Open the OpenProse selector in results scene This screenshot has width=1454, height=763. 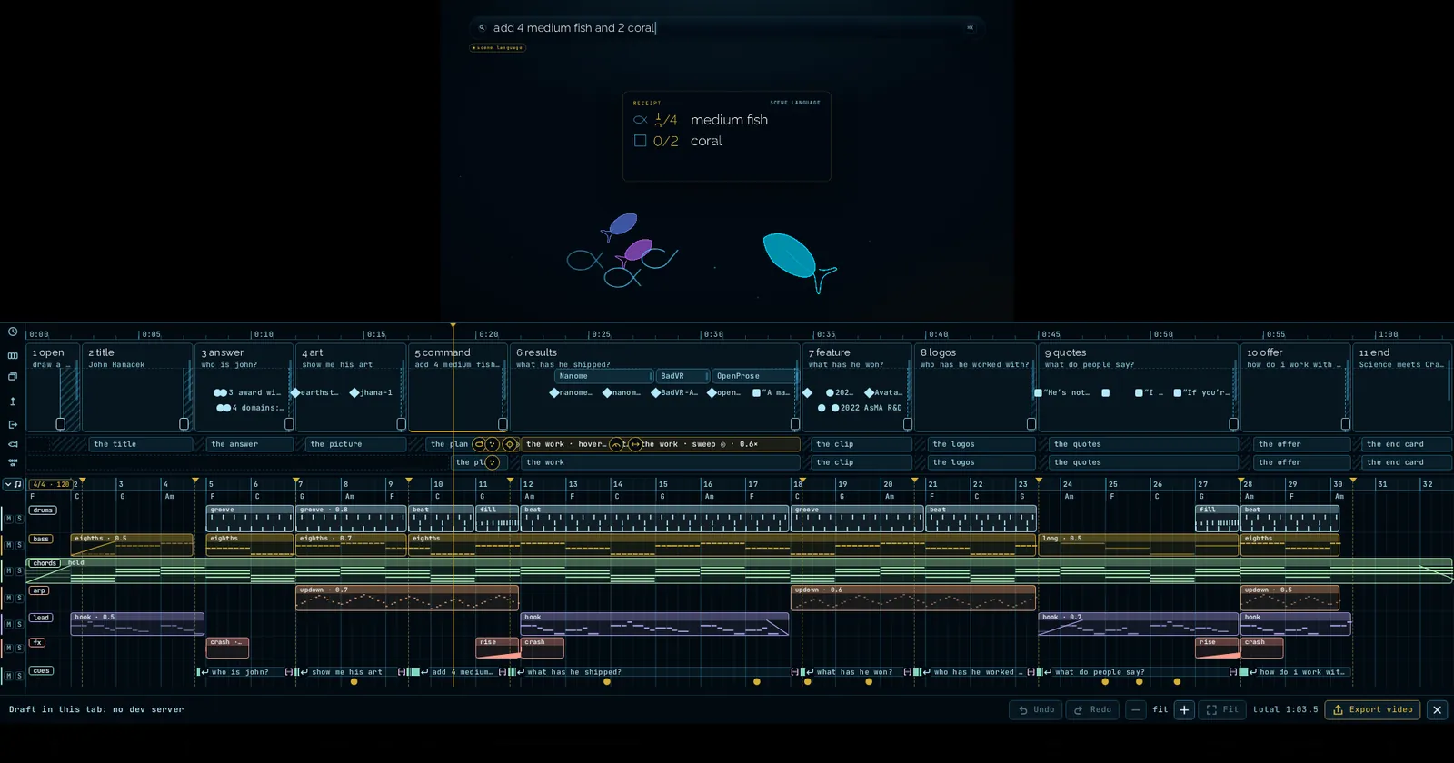[755, 376]
